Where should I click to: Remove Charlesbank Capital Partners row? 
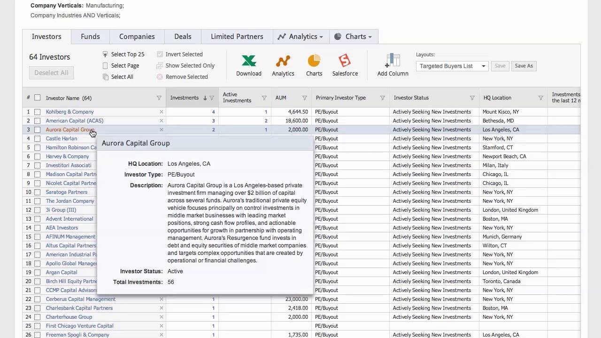tap(162, 308)
